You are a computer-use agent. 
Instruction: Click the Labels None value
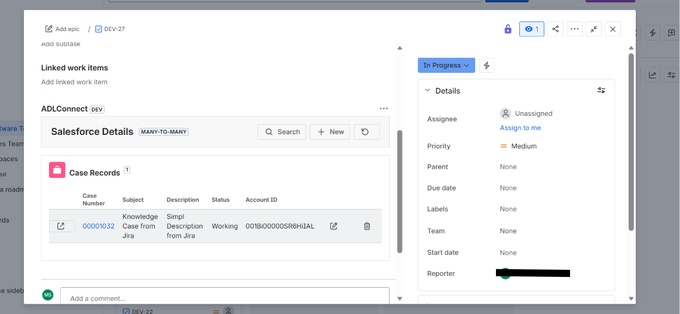(509, 209)
